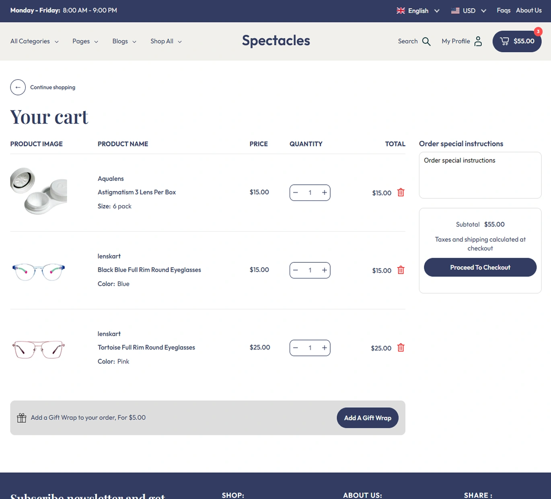Increase quantity of Astigmatism 3 Lens Per Box
551x499 pixels.
point(324,193)
